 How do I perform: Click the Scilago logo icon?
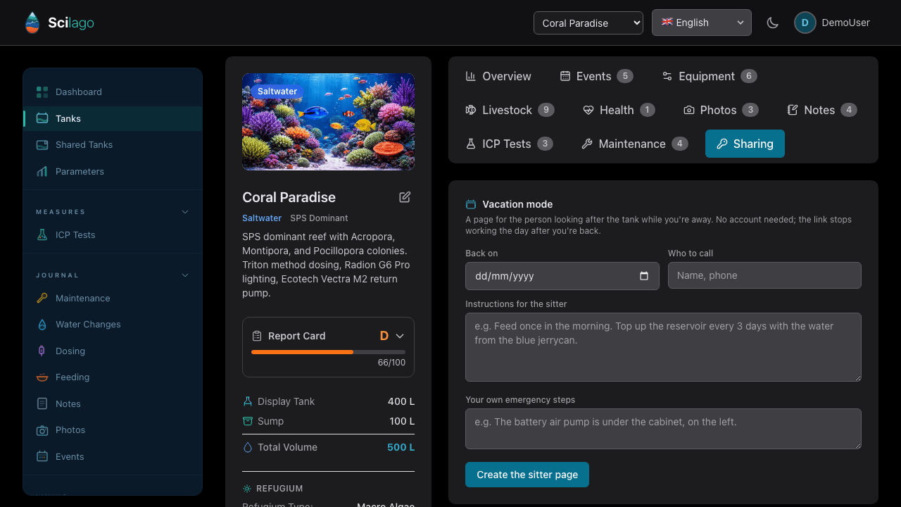pyautogui.click(x=32, y=23)
